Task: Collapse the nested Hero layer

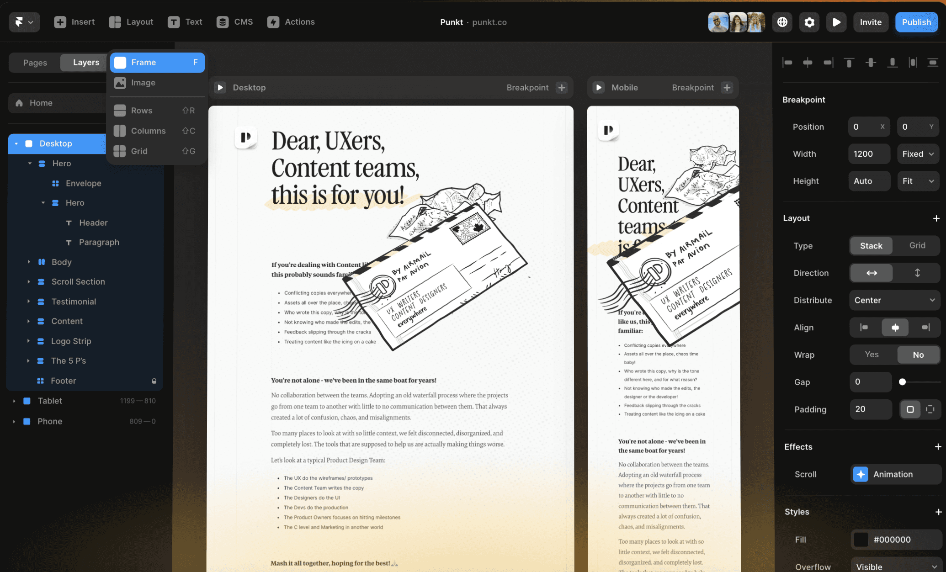Action: point(43,203)
